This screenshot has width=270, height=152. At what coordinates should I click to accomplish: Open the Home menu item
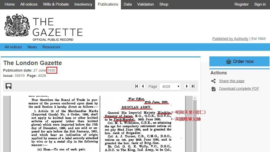click(10, 4)
